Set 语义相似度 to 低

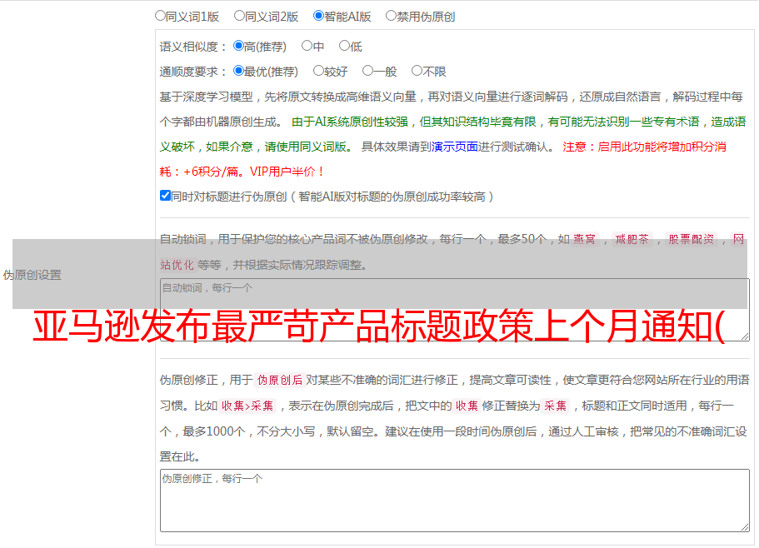344,46
